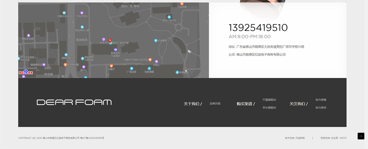Click the 清稻米业商行 marker icon
The width and height of the screenshot is (368, 149).
[x=29, y=35]
